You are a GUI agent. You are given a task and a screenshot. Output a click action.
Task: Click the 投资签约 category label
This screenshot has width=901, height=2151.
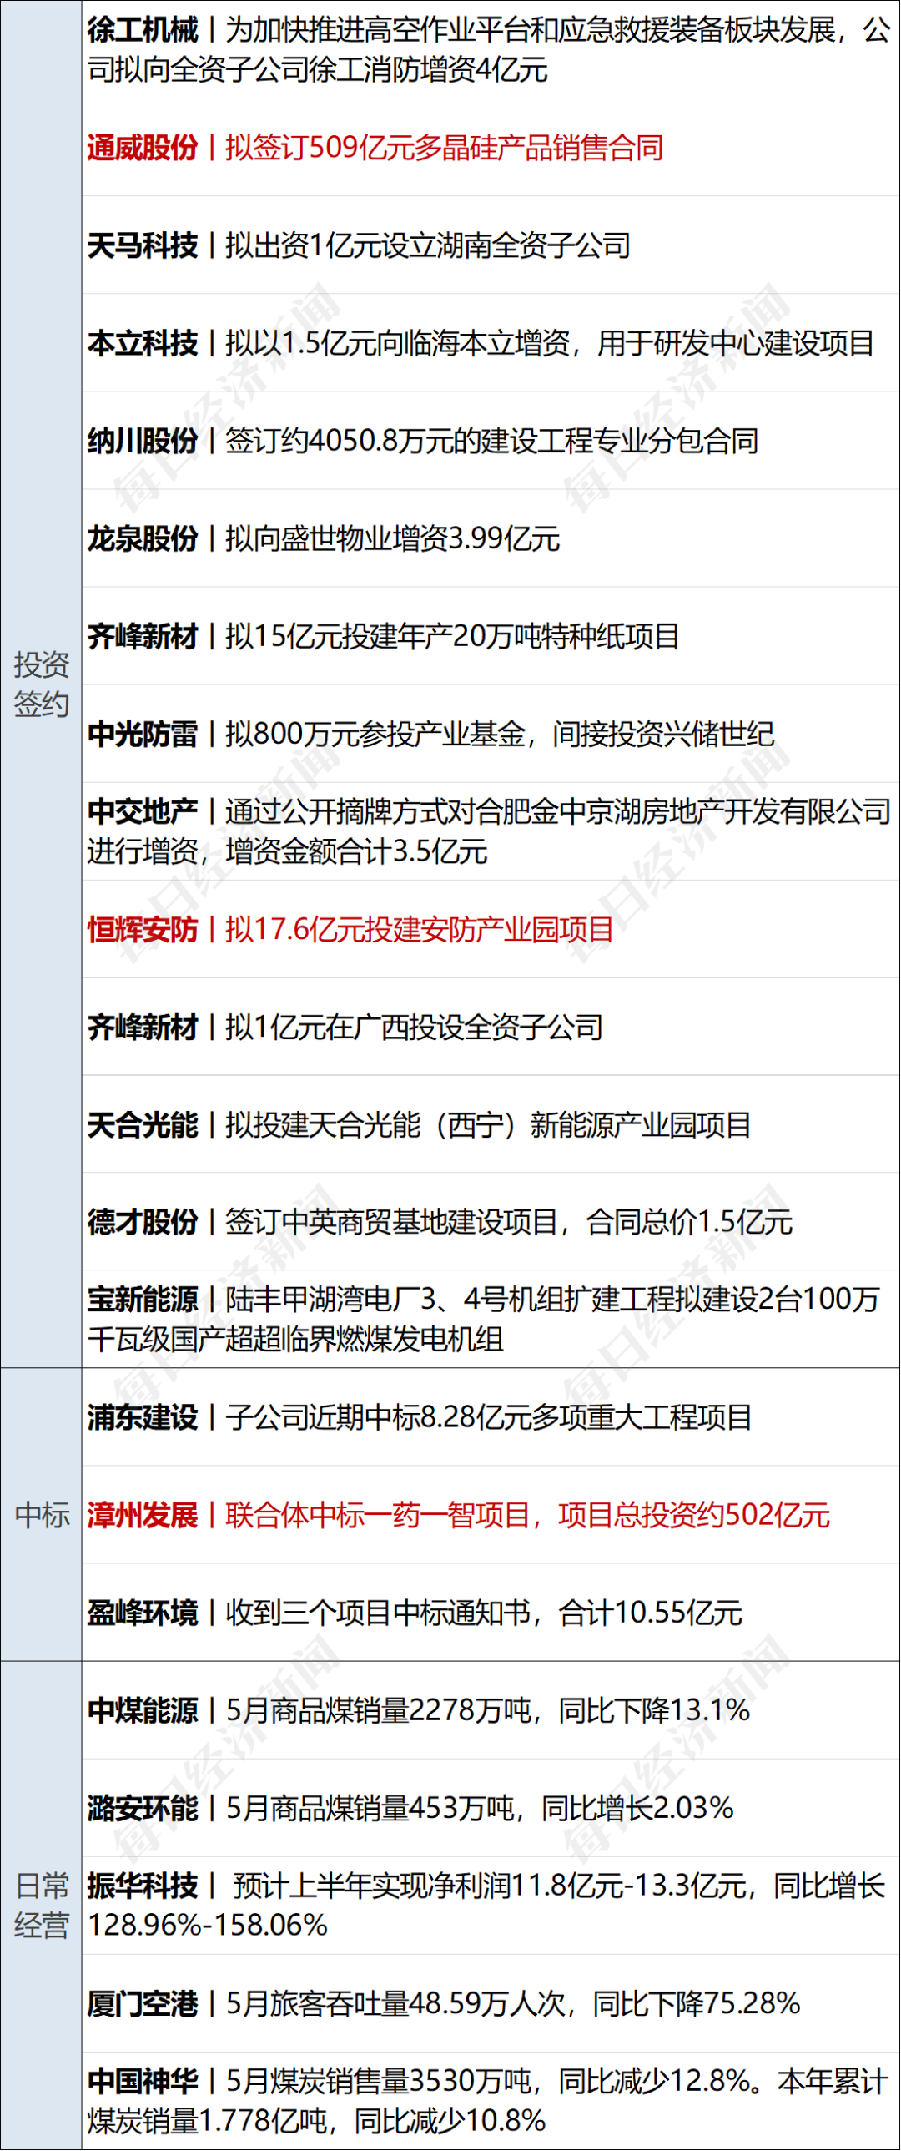coord(41,684)
